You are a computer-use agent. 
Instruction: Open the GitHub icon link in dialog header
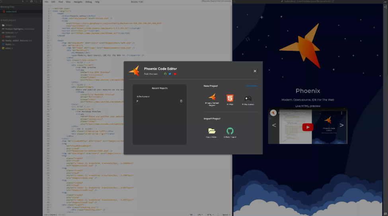pos(166,74)
